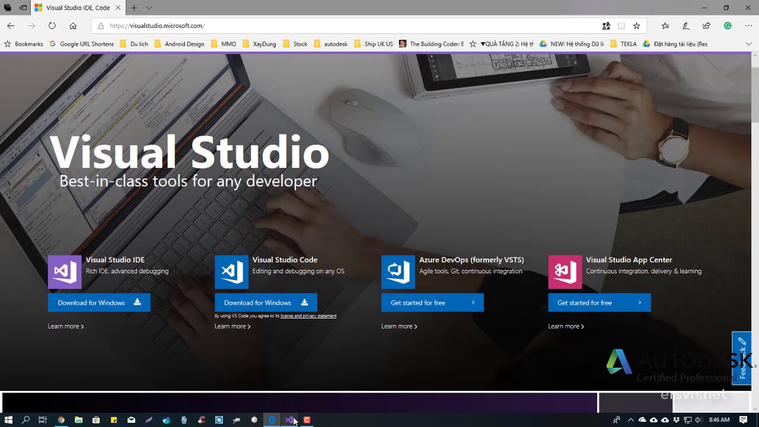The width and height of the screenshot is (759, 427).
Task: Open the XayDung bookmarks folder
Action: pyautogui.click(x=259, y=44)
